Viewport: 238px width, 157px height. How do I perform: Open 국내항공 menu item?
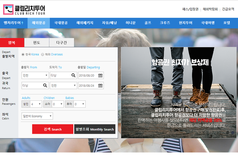tap(61, 23)
